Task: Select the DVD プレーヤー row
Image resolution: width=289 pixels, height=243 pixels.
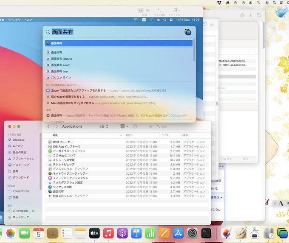Action: coord(127,142)
